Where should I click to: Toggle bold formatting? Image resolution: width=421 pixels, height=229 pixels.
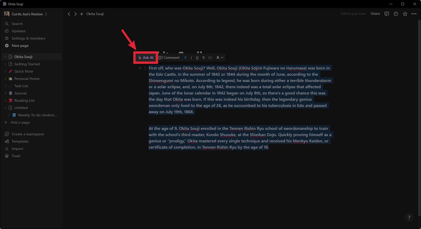(186, 57)
